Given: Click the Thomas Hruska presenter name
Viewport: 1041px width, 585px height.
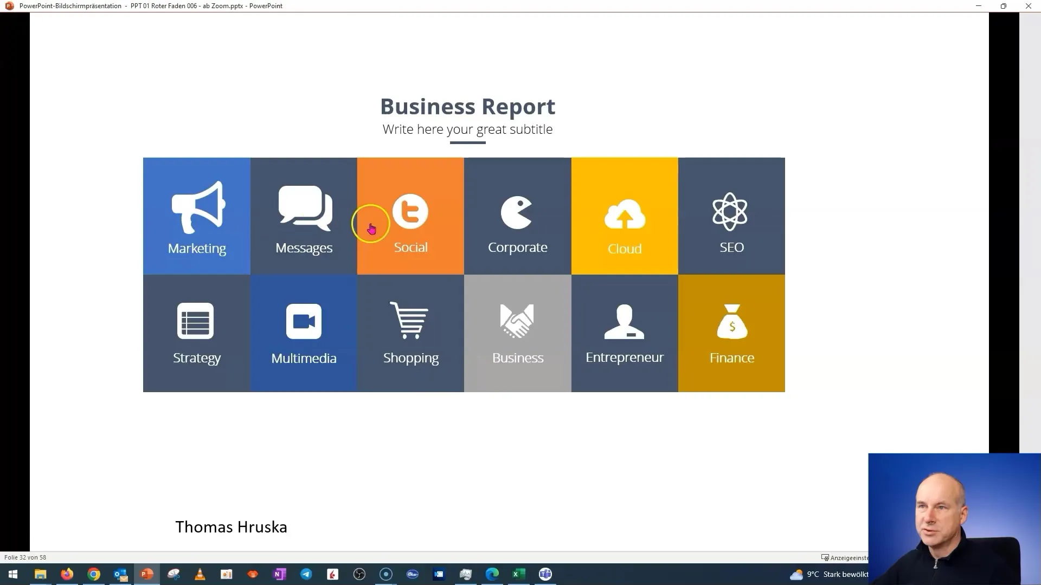Looking at the screenshot, I should 231,526.
